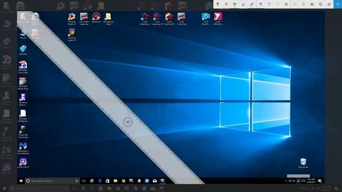342x192 pixels.
Task: Open File Explorer in captured taskbar
Action: point(115,181)
